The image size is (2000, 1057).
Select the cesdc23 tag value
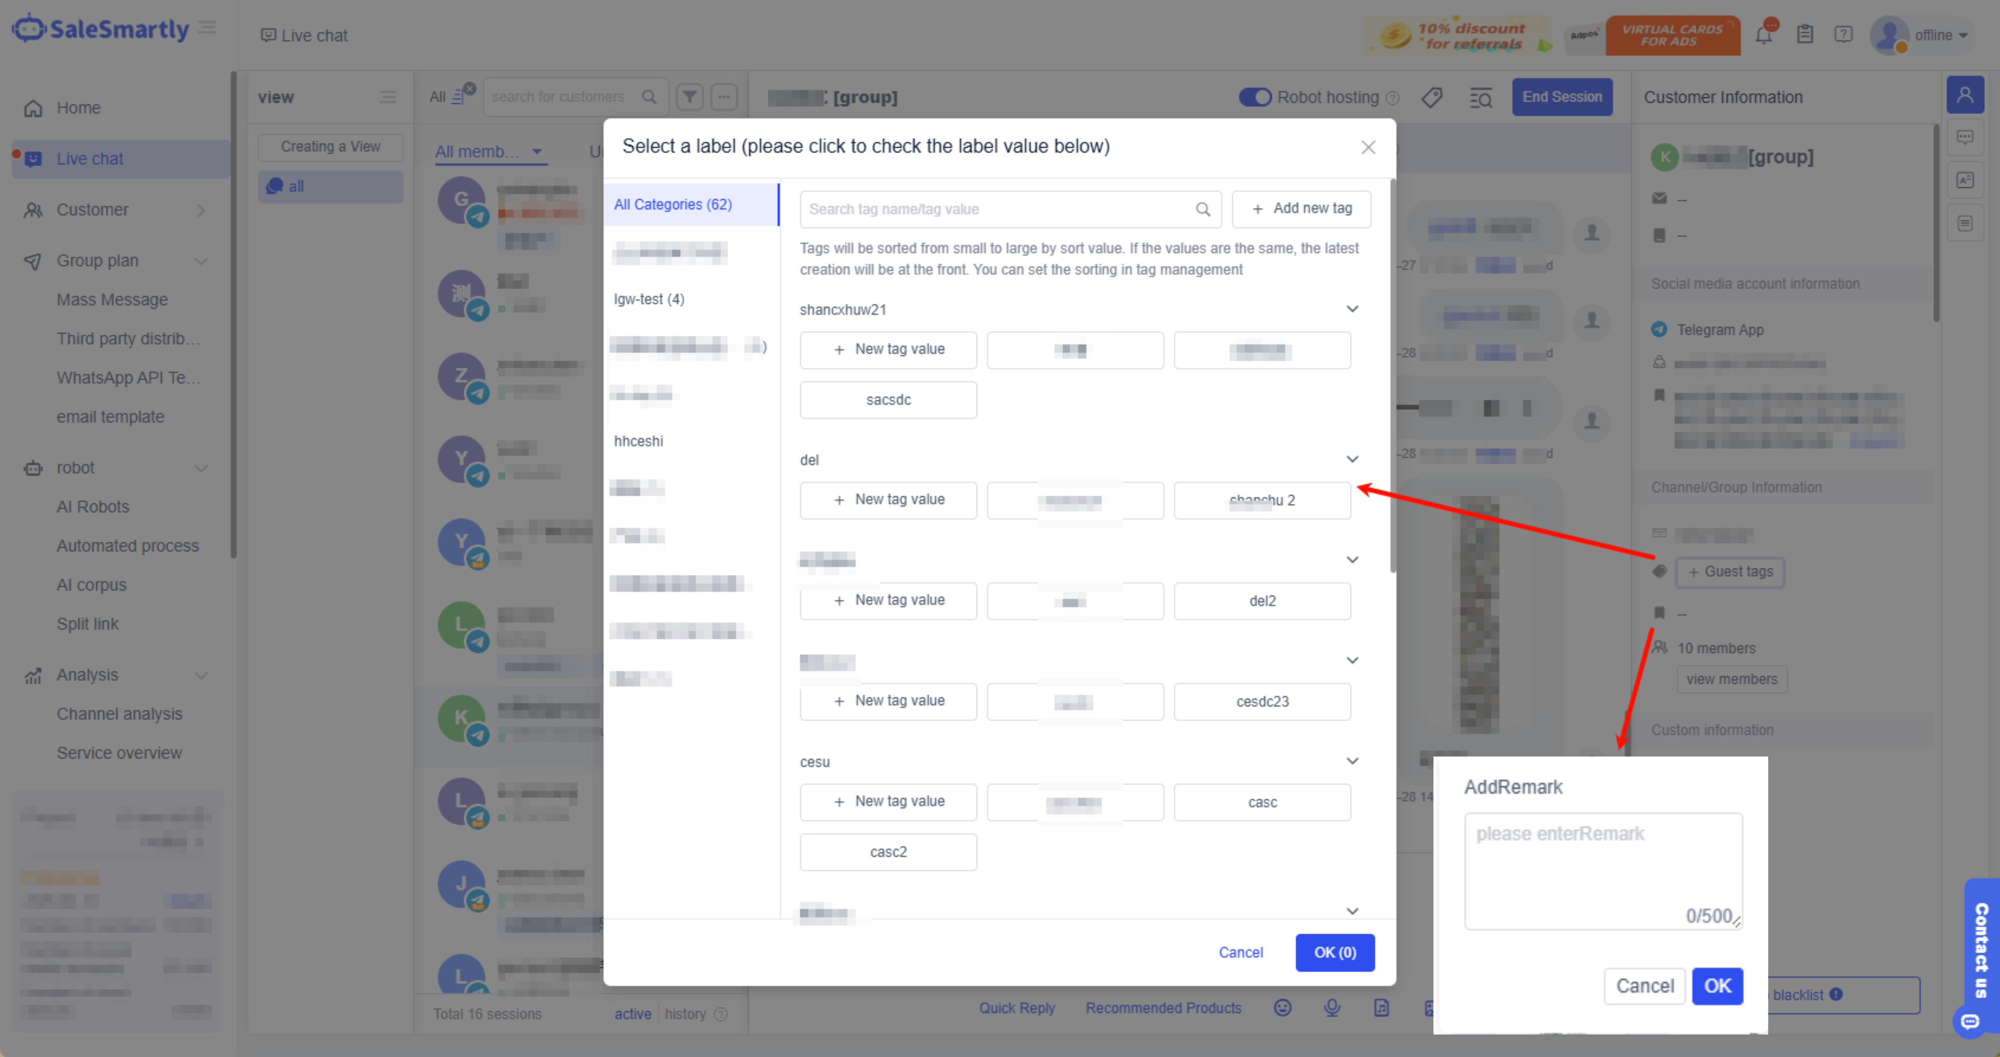tap(1262, 701)
